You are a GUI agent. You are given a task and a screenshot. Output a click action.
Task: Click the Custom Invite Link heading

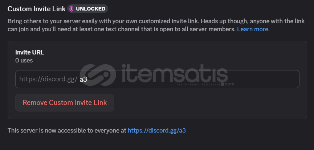point(37,8)
